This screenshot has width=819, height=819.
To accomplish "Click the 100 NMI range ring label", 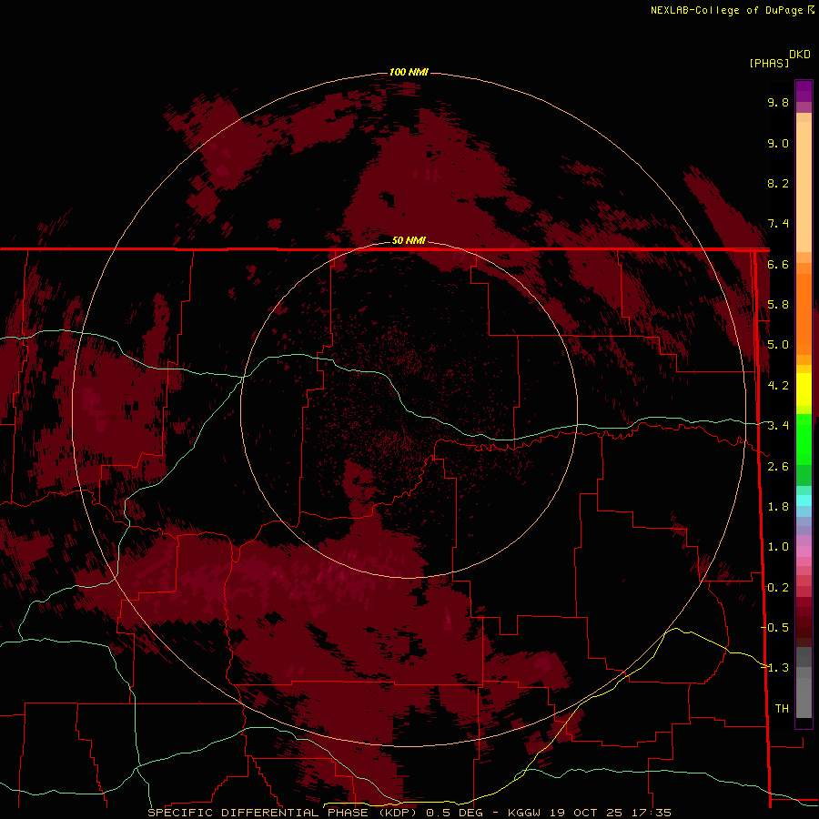I will pyautogui.click(x=409, y=72).
